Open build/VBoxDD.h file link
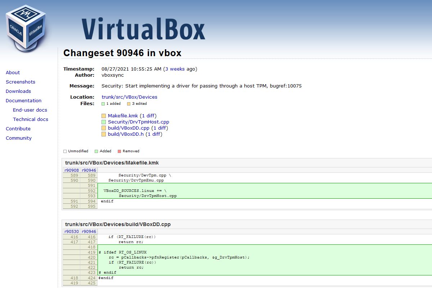The image size is (432, 288). tap(126, 134)
